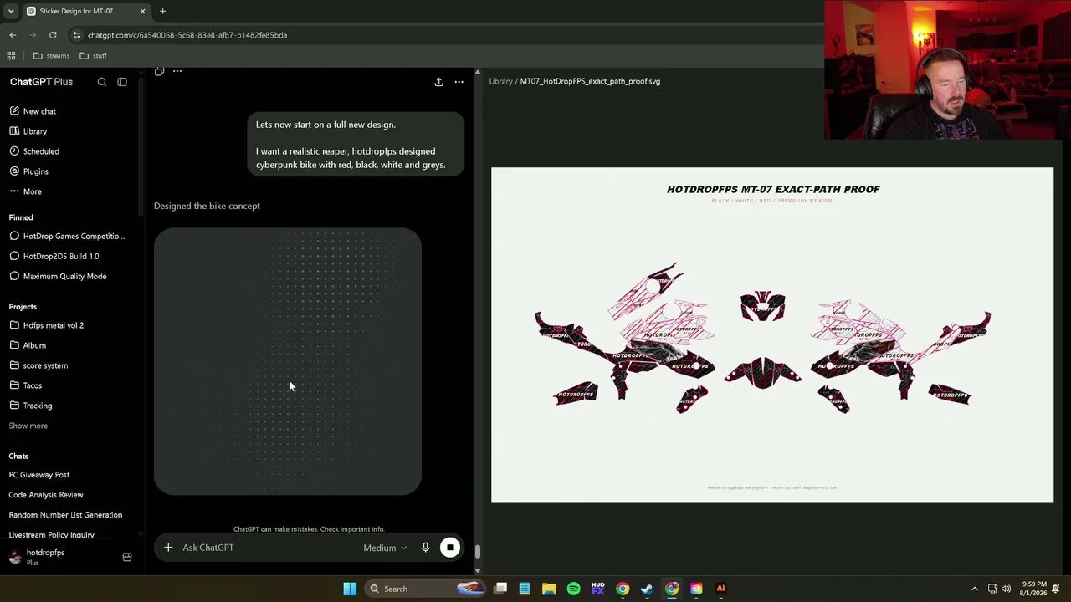Open Random Number List Generation chat
Screen dimensions: 1071x602
pos(65,515)
